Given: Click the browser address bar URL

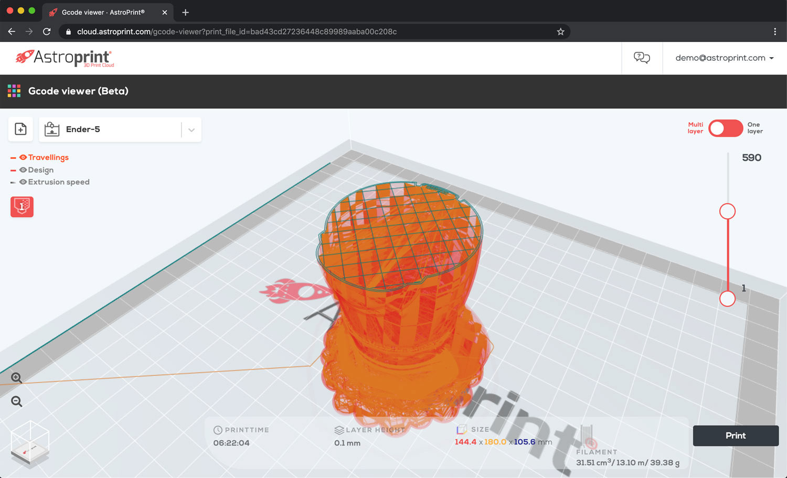Looking at the screenshot, I should coord(237,31).
